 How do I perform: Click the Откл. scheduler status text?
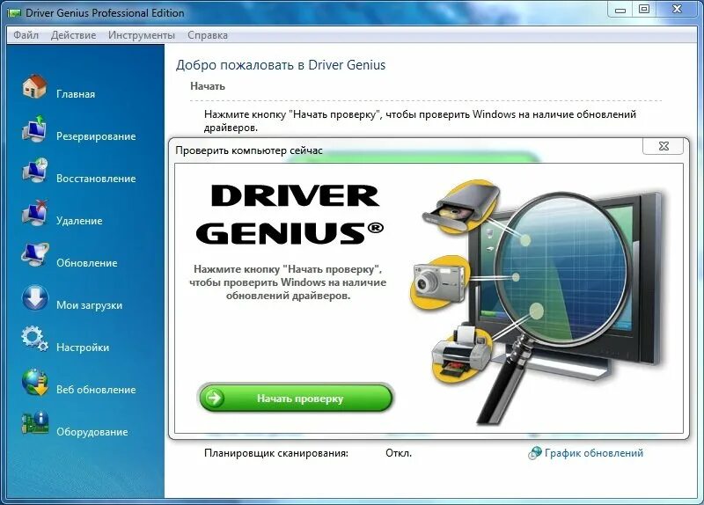coord(399,453)
